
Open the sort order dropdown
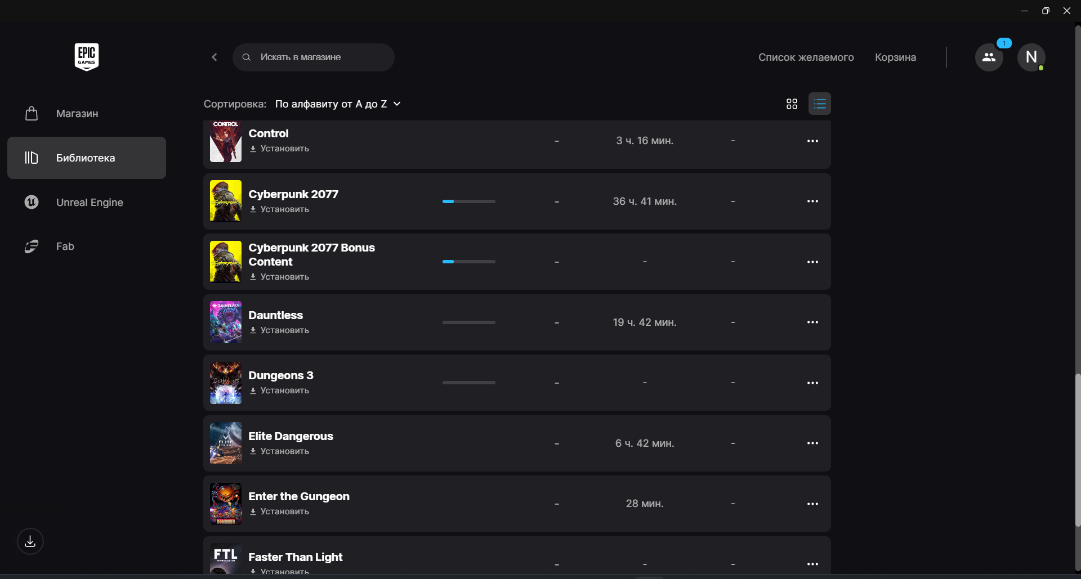[x=338, y=104]
